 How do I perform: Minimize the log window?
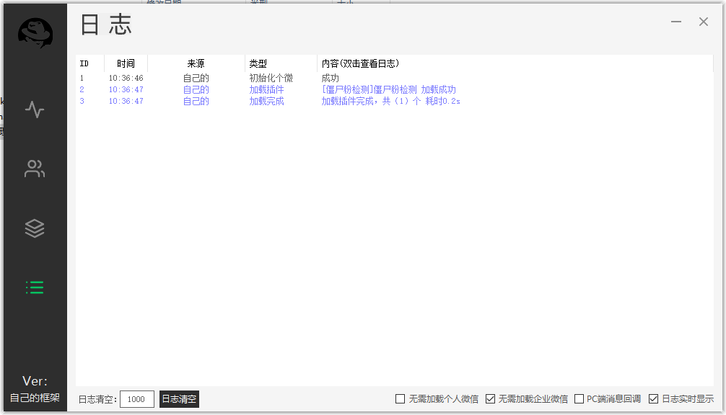[x=676, y=22]
